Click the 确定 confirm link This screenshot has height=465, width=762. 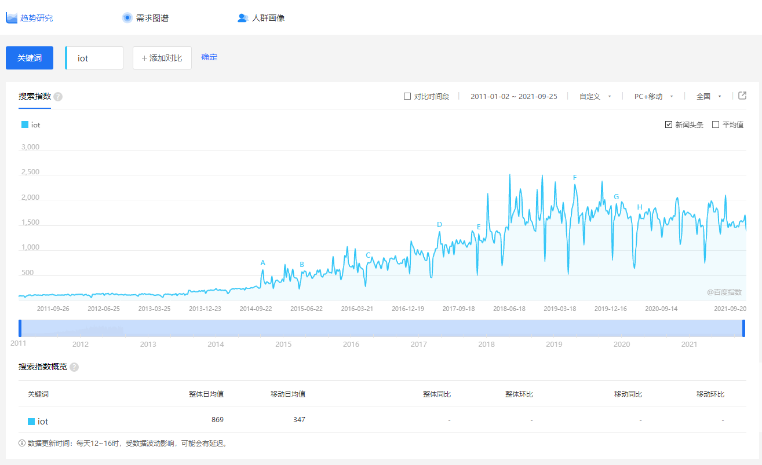(209, 57)
